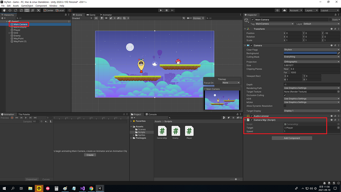Open the Projection dropdown showing Orthographic
Screen dimensions: 341x192
pos(311,61)
